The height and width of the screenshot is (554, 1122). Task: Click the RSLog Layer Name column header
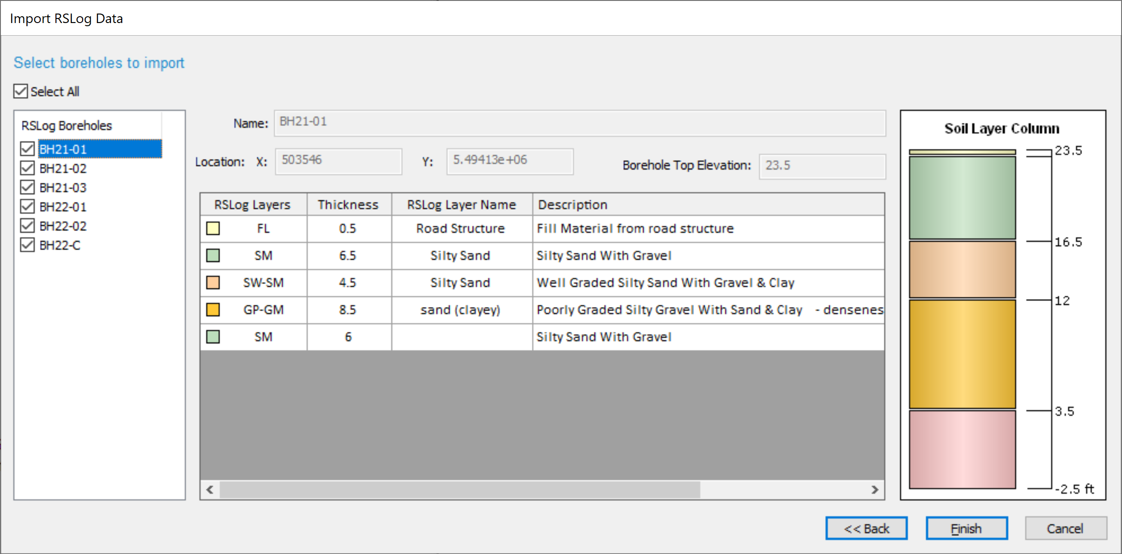(x=462, y=205)
